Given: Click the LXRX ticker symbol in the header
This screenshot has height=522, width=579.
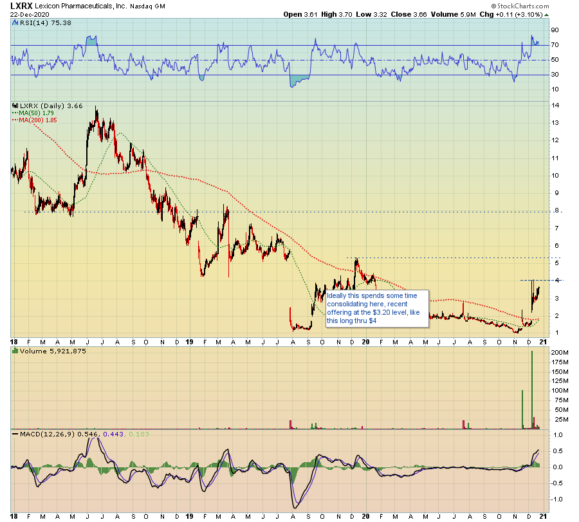Looking at the screenshot, I should point(21,6).
